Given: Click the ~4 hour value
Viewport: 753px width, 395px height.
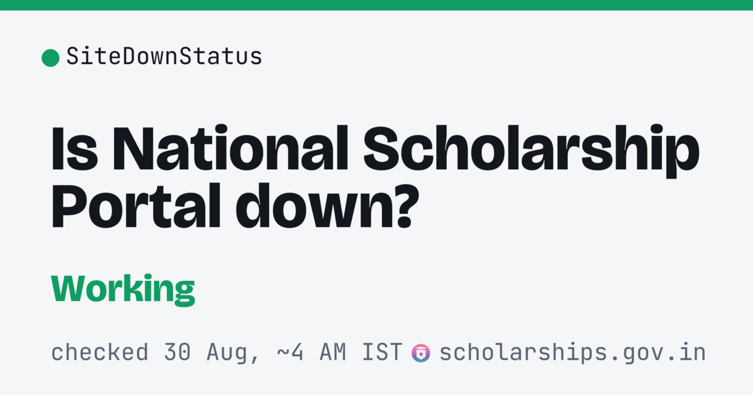Looking at the screenshot, I should pos(290,353).
